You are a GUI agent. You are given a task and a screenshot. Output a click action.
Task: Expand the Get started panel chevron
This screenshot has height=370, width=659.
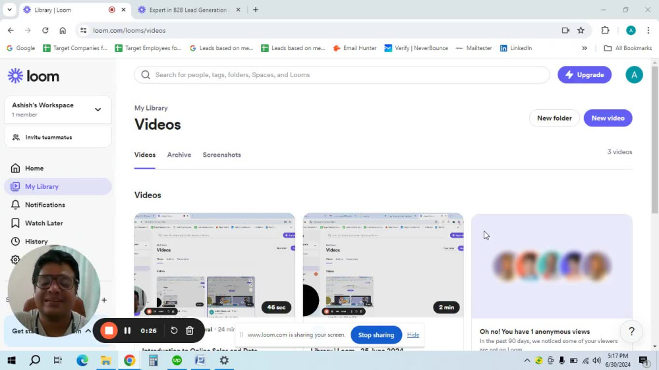pyautogui.click(x=88, y=331)
